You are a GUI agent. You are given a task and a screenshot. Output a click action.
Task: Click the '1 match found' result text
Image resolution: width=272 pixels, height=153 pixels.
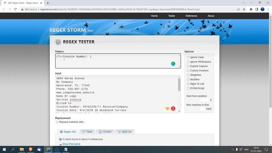(x=83, y=139)
